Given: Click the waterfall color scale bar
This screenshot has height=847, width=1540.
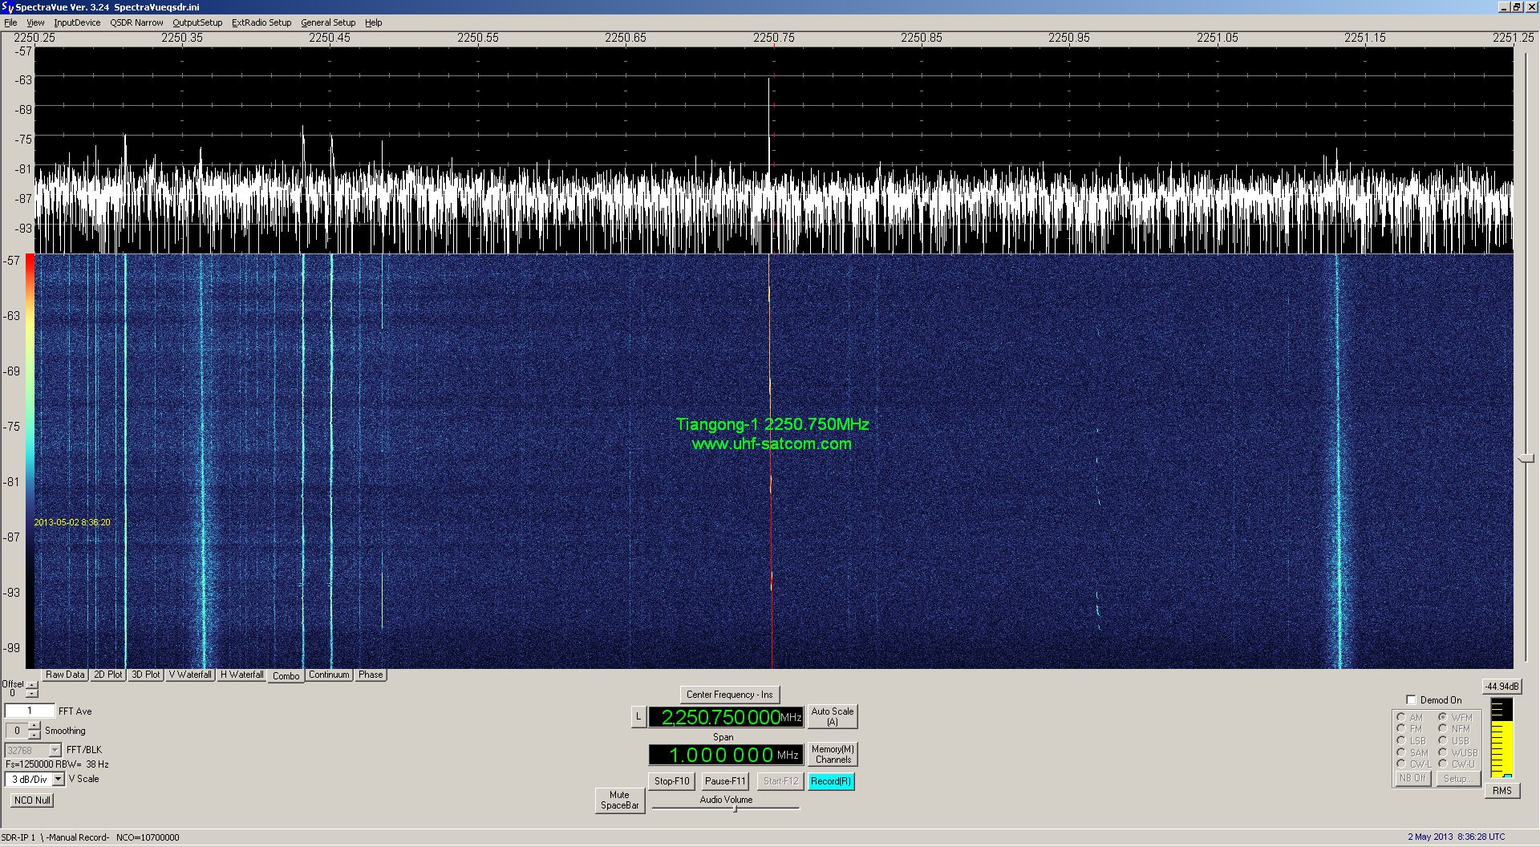Looking at the screenshot, I should (x=30, y=461).
